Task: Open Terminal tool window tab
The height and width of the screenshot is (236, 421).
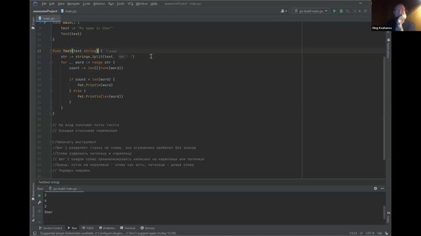Action: coord(128,228)
